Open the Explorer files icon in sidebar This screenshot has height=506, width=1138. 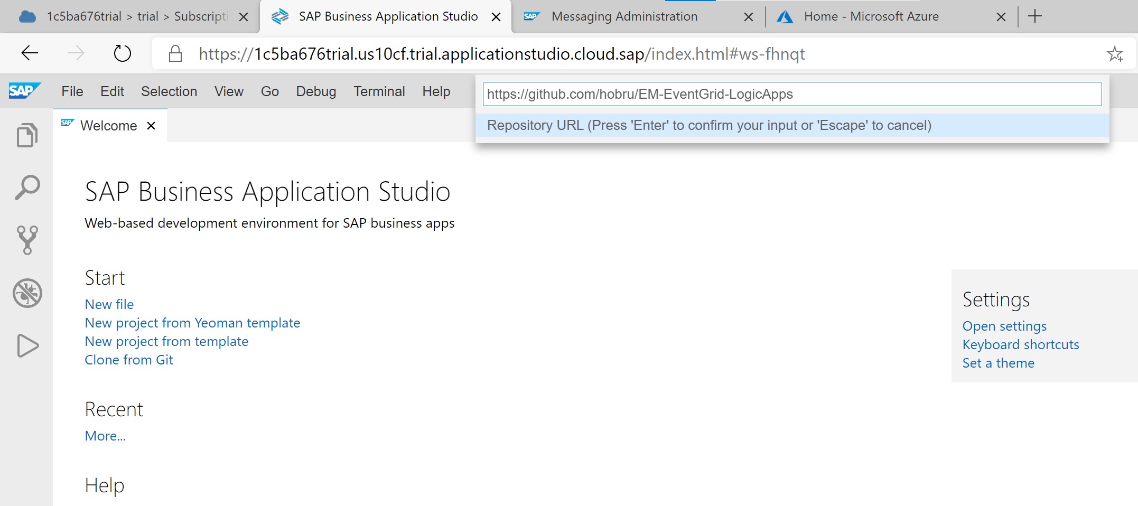(27, 135)
